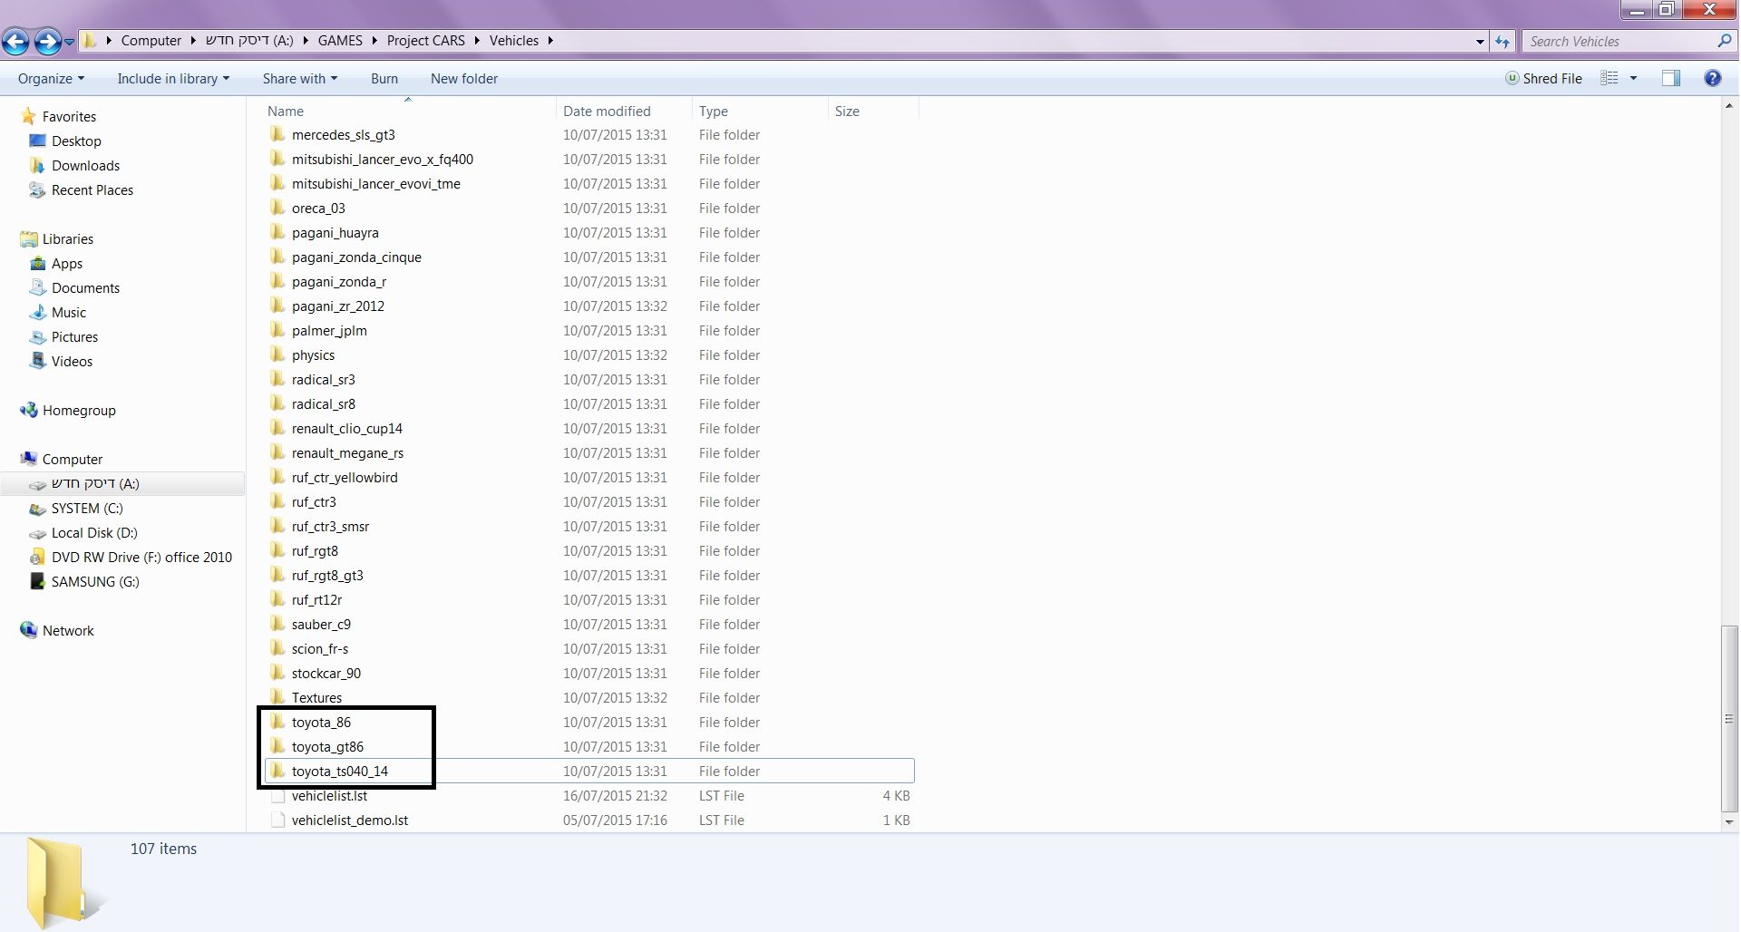This screenshot has width=1741, height=932.
Task: Select the SAMSUNG (G:) drive
Action: [95, 581]
